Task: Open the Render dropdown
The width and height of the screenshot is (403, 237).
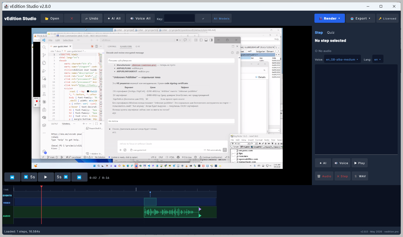Action: tap(329, 18)
